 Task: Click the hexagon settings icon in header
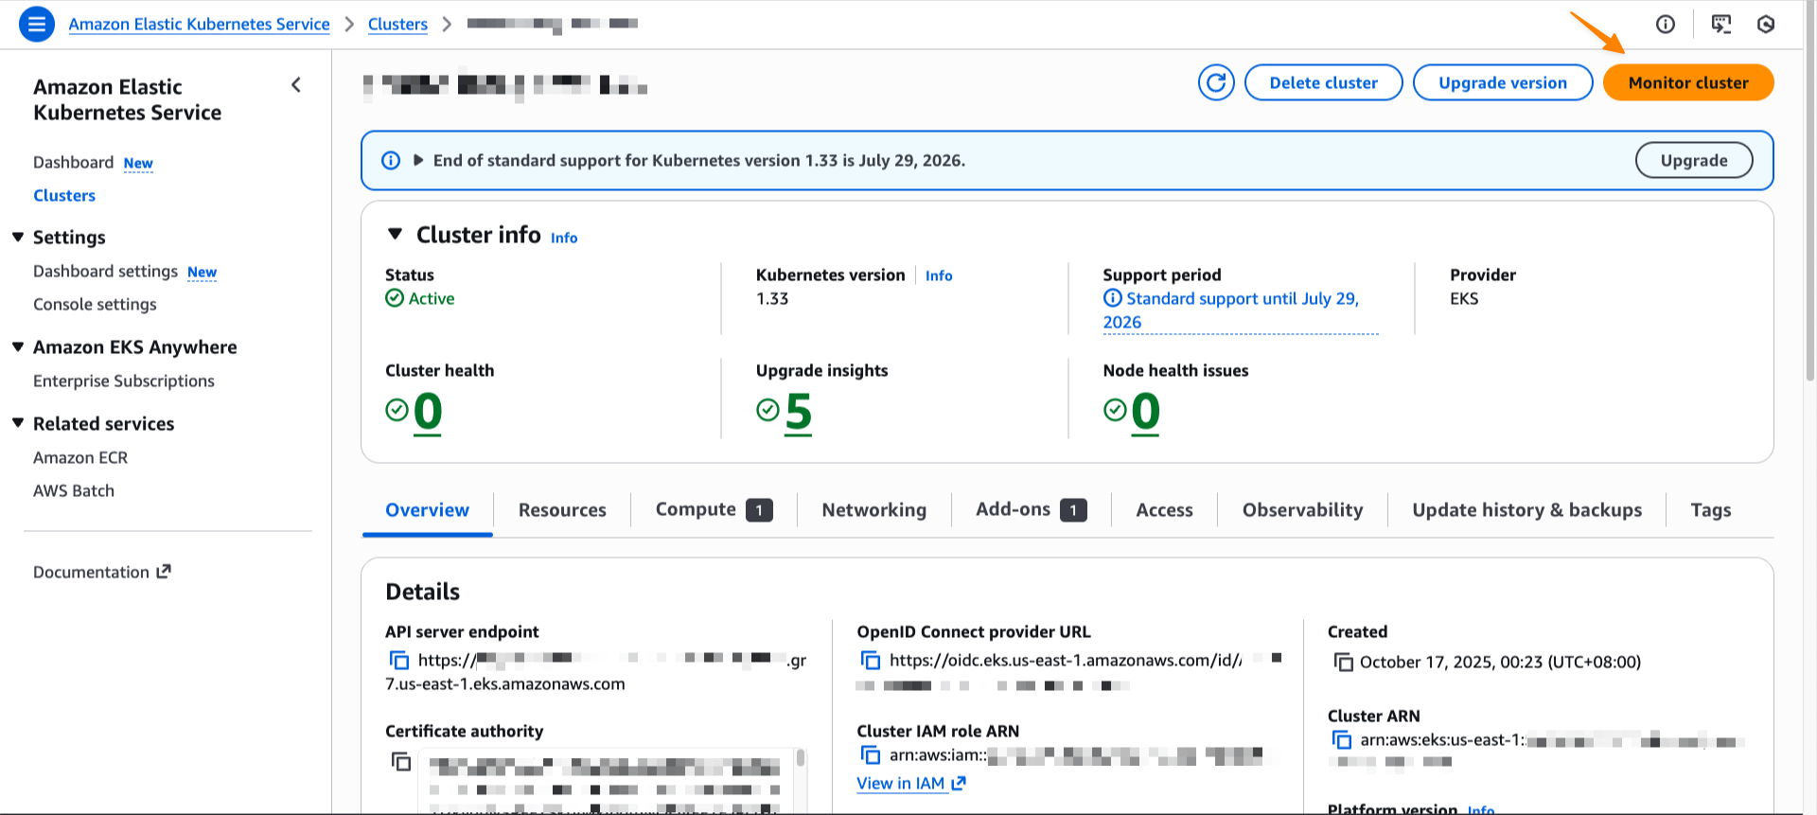[x=1765, y=25]
